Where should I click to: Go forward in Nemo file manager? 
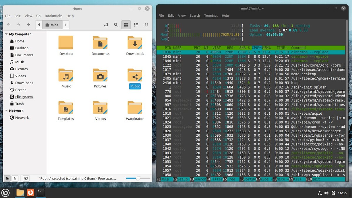[x=18, y=25]
